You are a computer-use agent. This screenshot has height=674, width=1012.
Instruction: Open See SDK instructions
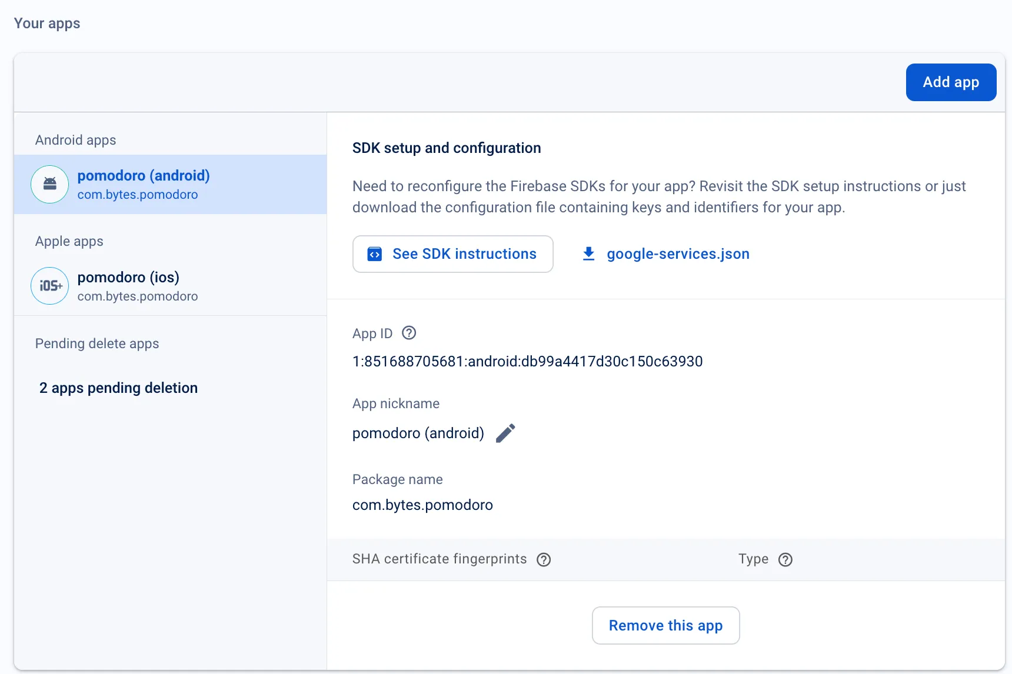point(452,254)
